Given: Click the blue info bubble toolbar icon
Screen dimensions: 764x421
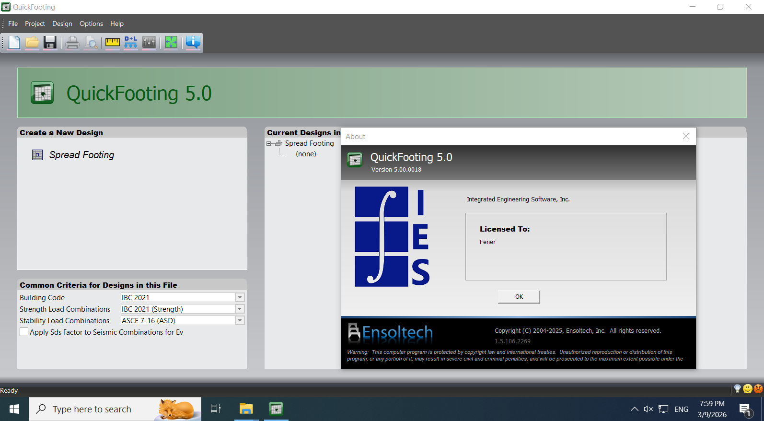Looking at the screenshot, I should point(193,43).
